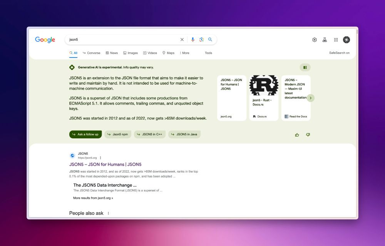Expand the More search categories menu

pyautogui.click(x=184, y=53)
